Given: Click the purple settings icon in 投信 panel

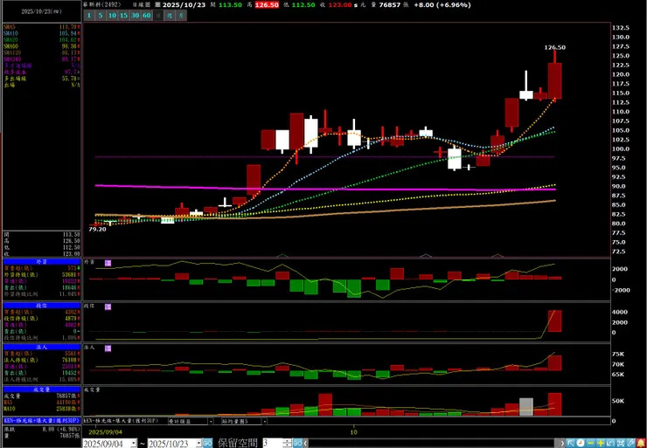Looking at the screenshot, I should point(108,307).
